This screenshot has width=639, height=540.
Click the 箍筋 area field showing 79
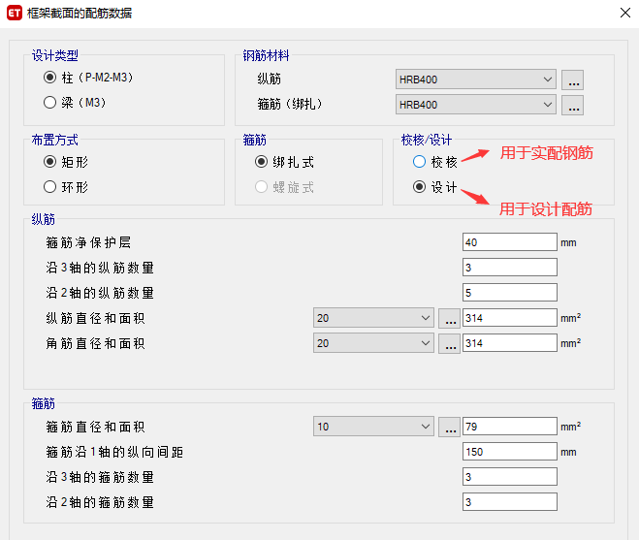click(x=510, y=427)
